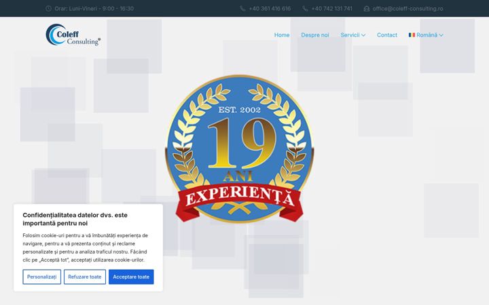This screenshot has height=305, width=489.
Task: Call phone number +40 361 416 616
Action: pyautogui.click(x=270, y=8)
